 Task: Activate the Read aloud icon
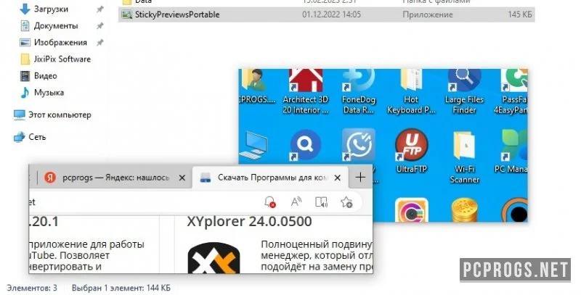(296, 201)
